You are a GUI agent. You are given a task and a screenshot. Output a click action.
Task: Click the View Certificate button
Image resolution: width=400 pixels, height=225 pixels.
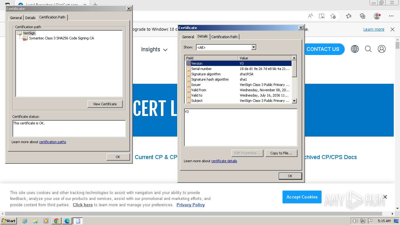[105, 104]
